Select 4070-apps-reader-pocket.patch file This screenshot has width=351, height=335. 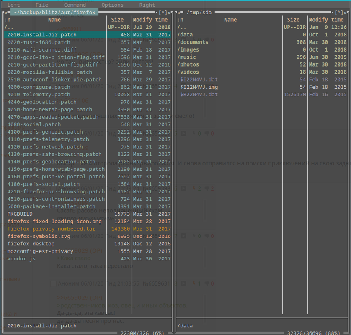[x=88, y=117]
